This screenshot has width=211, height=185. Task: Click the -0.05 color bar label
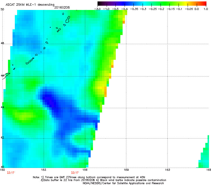pyautogui.click(x=189, y=9)
